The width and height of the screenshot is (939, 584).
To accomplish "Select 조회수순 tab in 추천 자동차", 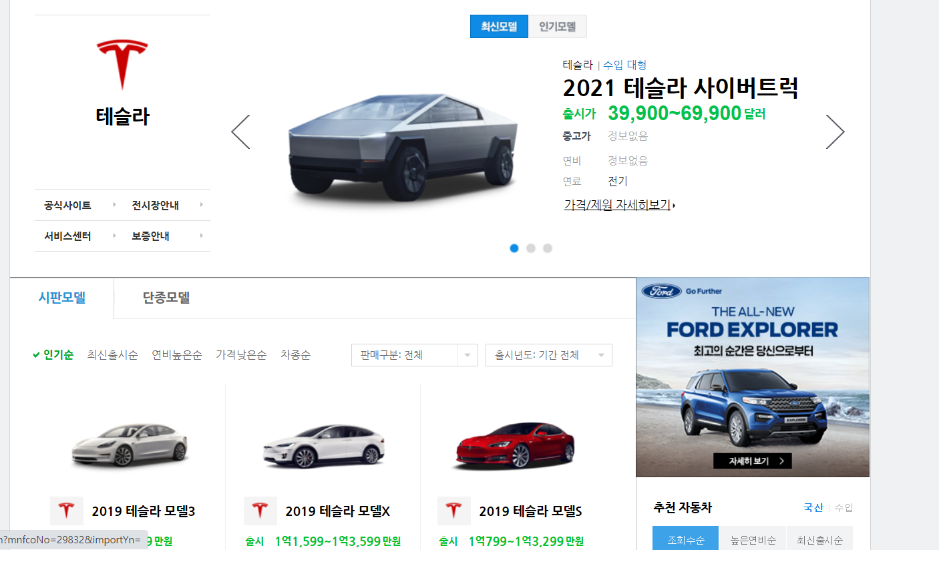I will click(686, 539).
